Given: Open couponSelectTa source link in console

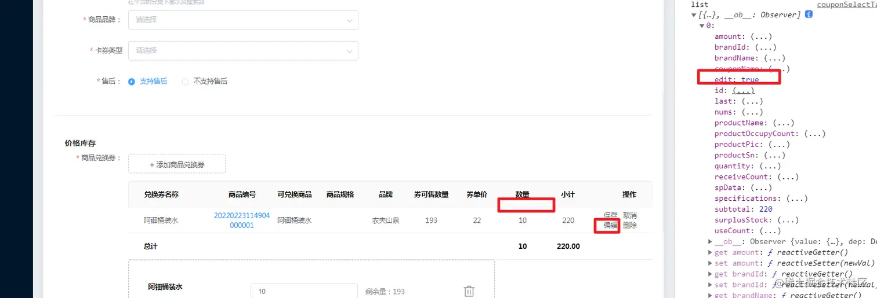Looking at the screenshot, I should tap(847, 5).
